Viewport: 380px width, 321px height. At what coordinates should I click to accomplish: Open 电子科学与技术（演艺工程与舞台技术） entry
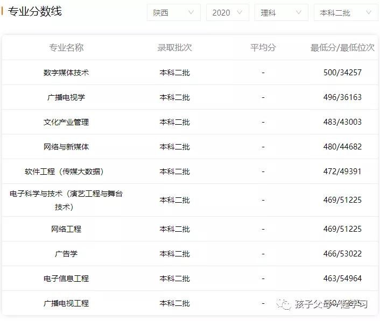(66, 200)
